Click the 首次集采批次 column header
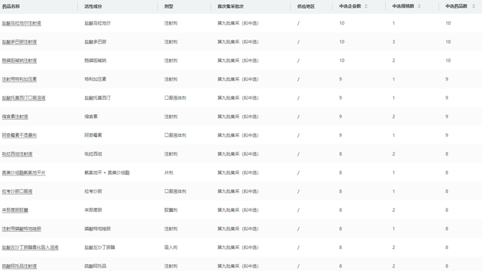This screenshot has width=482, height=271. click(x=231, y=6)
